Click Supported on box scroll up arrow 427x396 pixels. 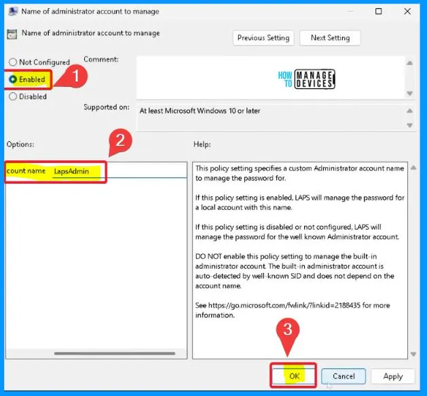tap(409, 111)
